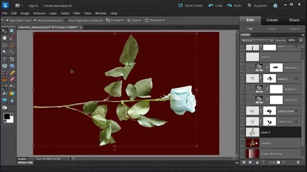
Task: Open the workspace layout switcher dropdown
Action: coord(19,5)
